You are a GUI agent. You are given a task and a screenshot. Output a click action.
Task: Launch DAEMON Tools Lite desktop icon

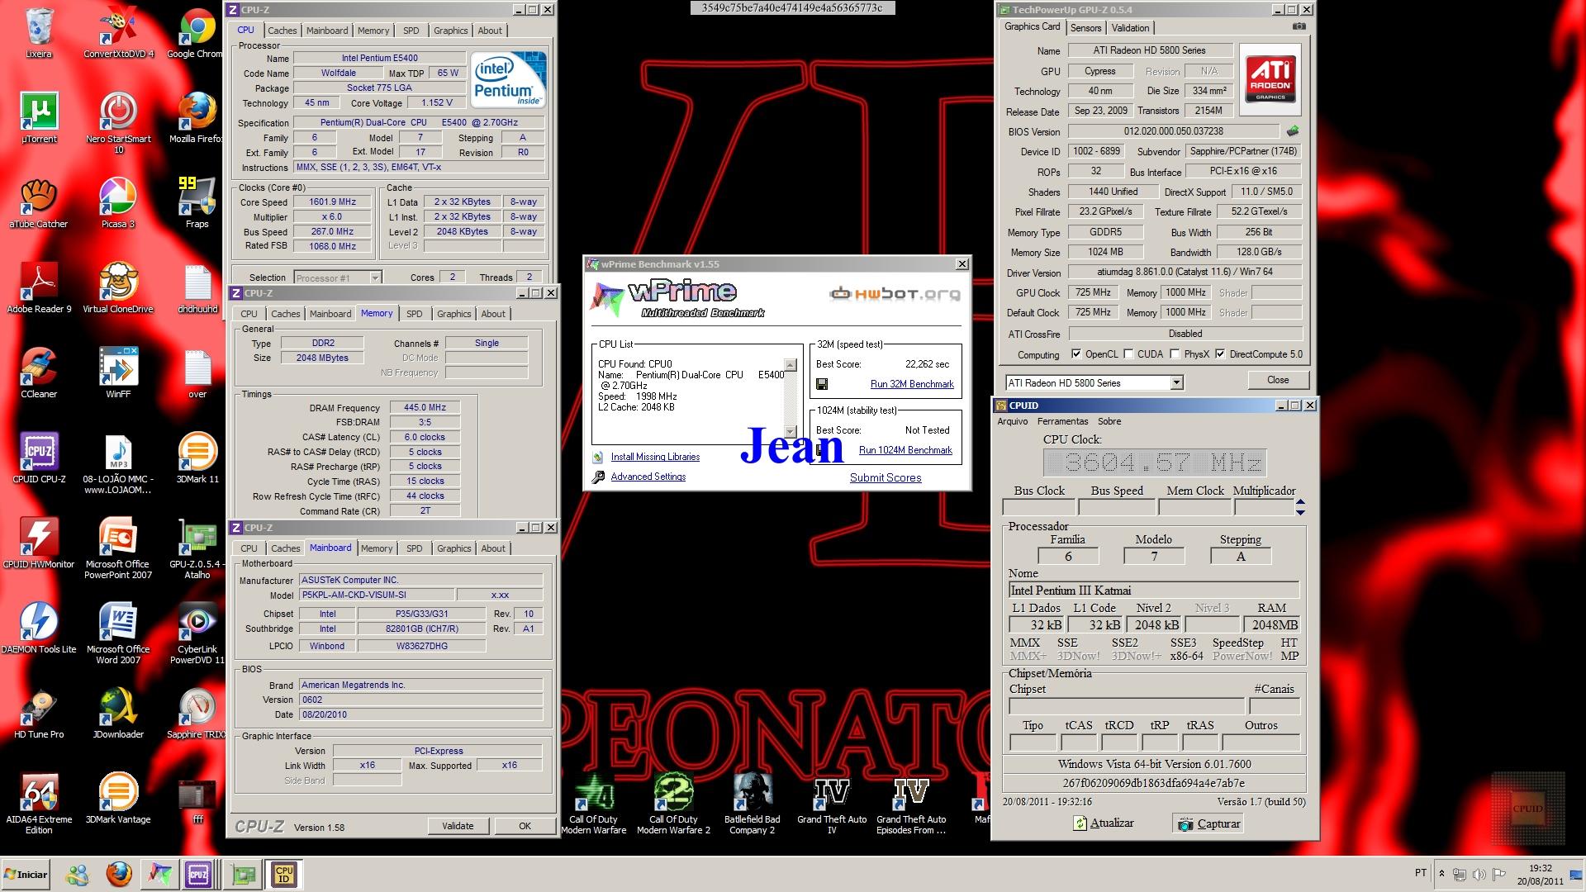[x=39, y=629]
